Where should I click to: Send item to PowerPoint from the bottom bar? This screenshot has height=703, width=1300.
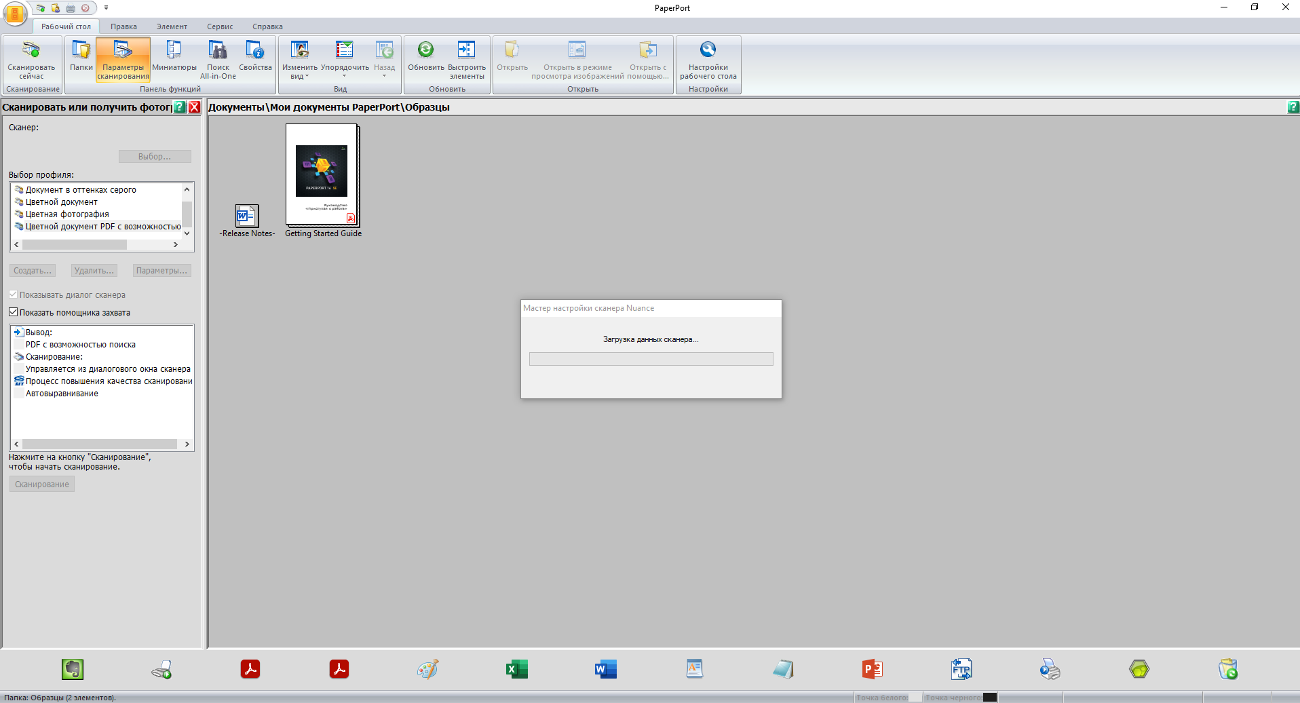pos(873,670)
